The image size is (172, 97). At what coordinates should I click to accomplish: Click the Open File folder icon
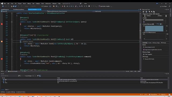[x=12, y=6]
